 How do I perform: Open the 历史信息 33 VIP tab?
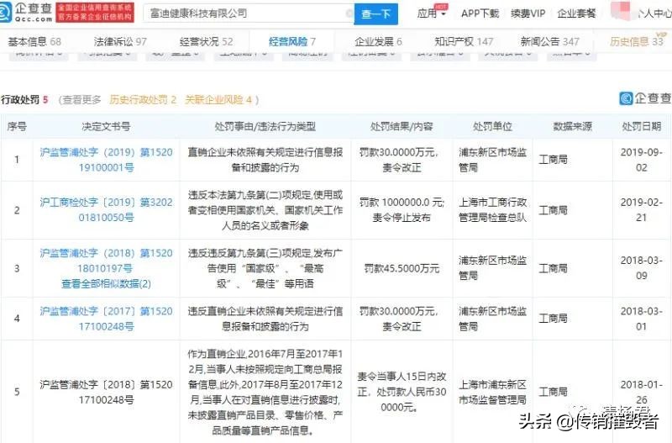click(638, 40)
